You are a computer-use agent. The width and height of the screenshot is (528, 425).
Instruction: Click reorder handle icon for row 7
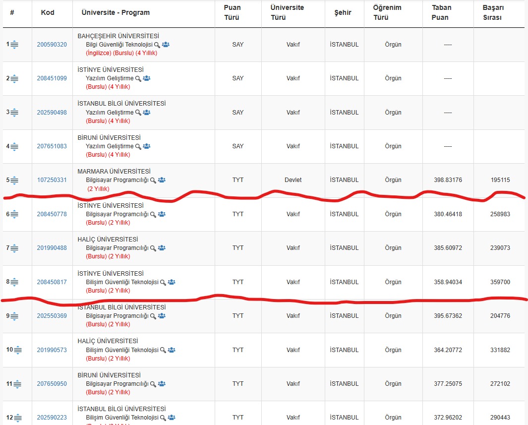tap(14, 248)
